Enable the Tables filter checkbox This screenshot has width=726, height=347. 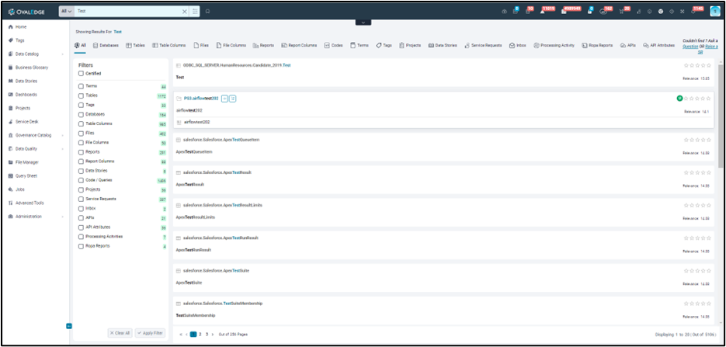[x=82, y=95]
